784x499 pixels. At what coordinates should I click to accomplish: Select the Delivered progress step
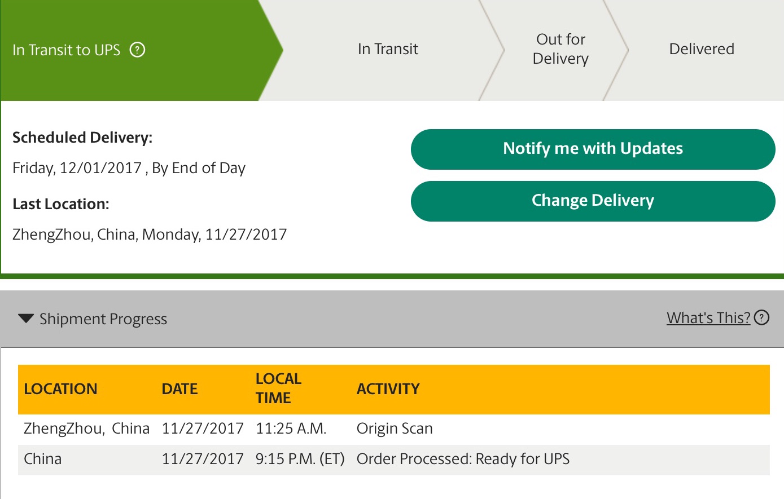pyautogui.click(x=702, y=50)
